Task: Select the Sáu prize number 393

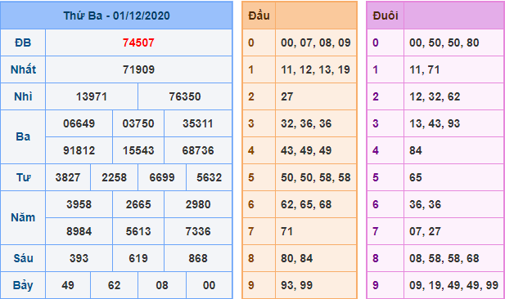Action: point(79,258)
